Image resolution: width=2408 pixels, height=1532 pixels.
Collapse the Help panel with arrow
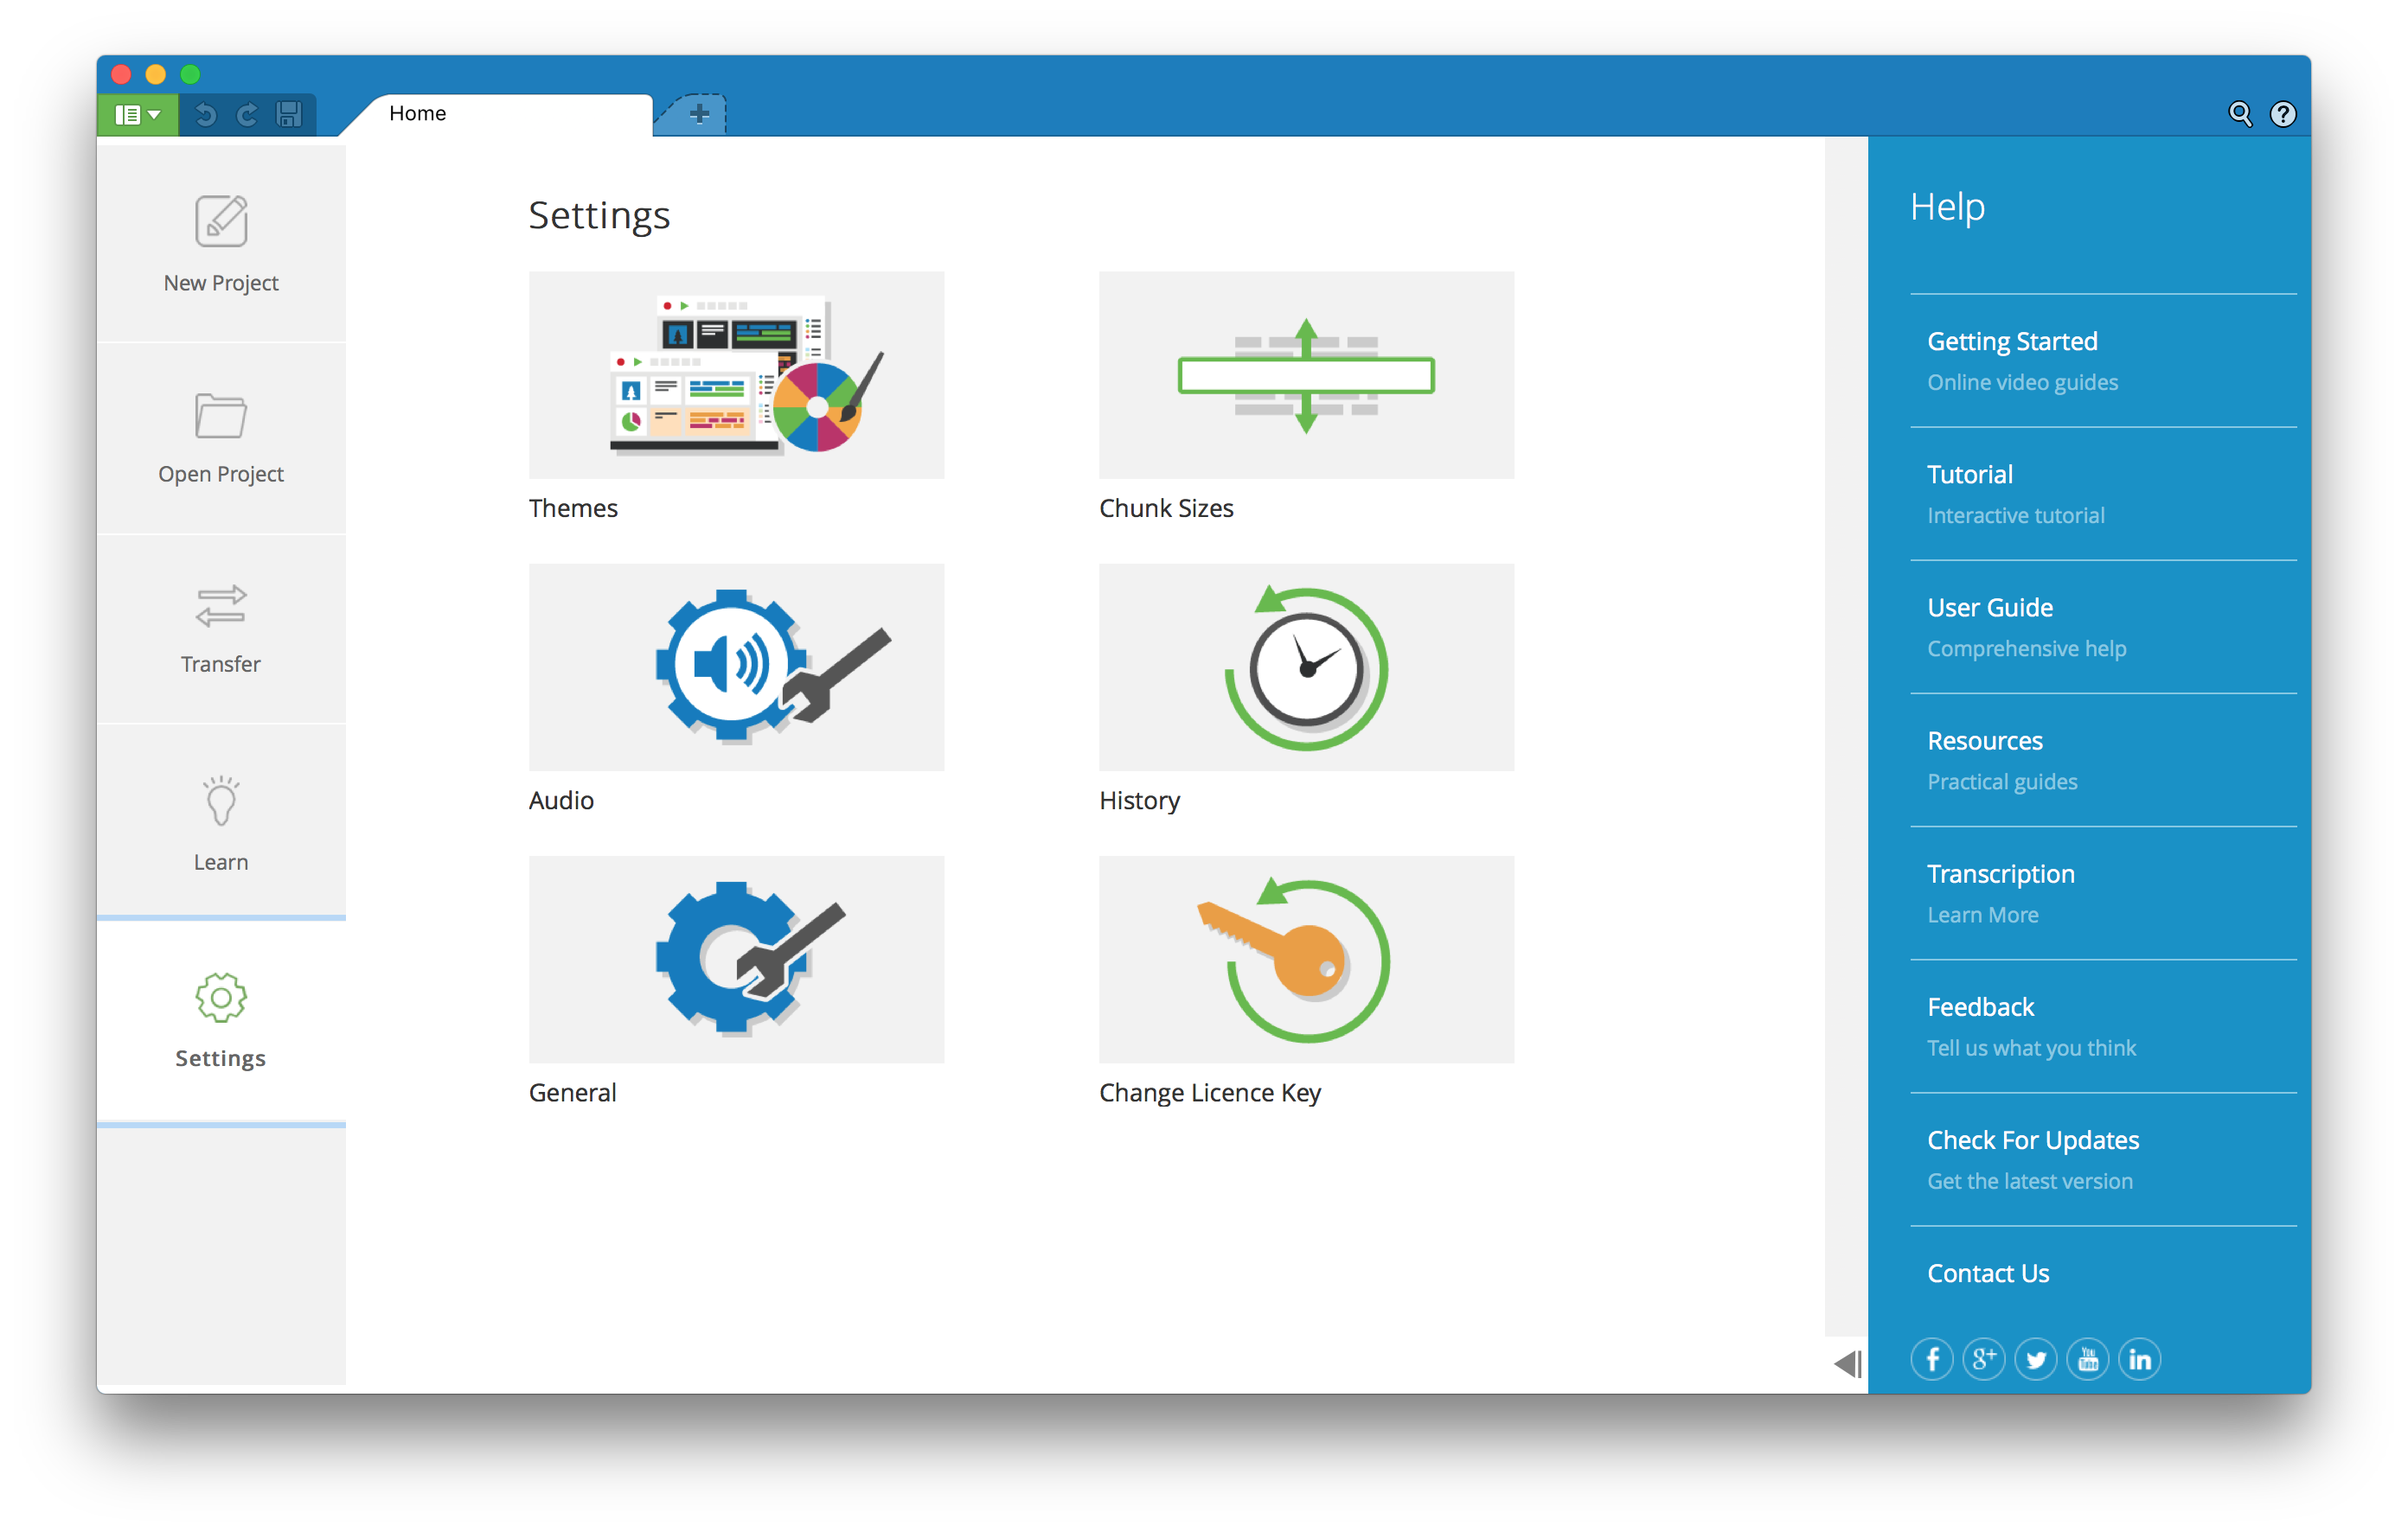coord(1847,1364)
